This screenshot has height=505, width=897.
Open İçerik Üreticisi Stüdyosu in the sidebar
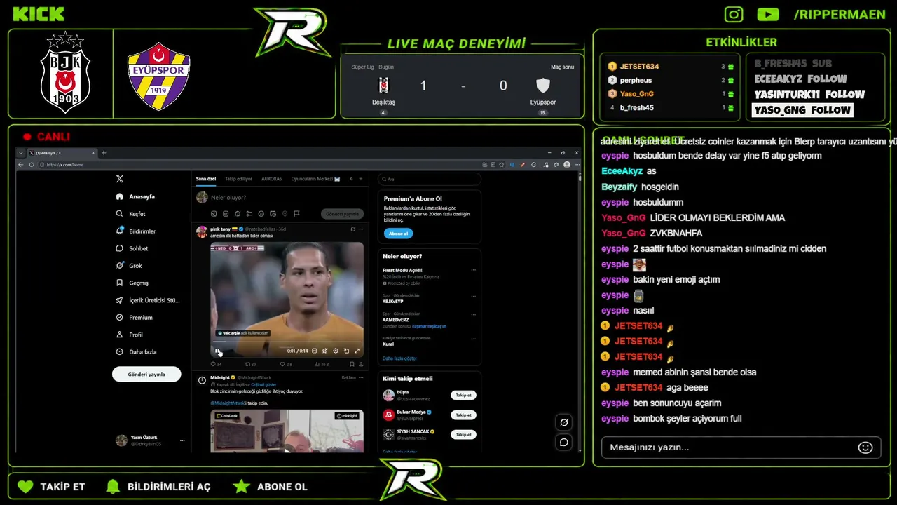[148, 300]
